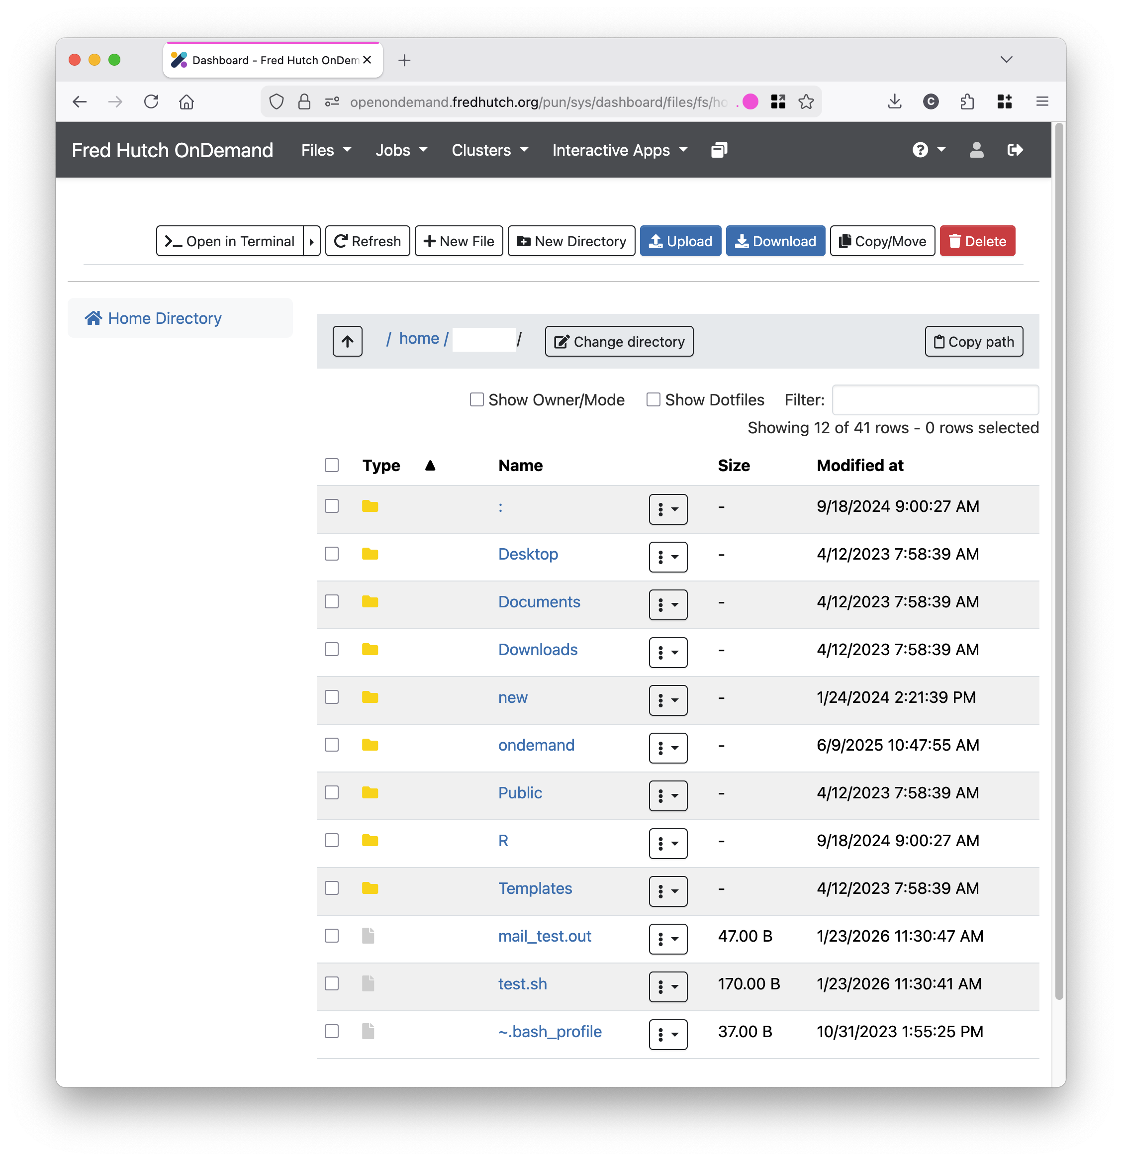Image resolution: width=1122 pixels, height=1161 pixels.
Task: Click the Delete trash button
Action: click(977, 241)
